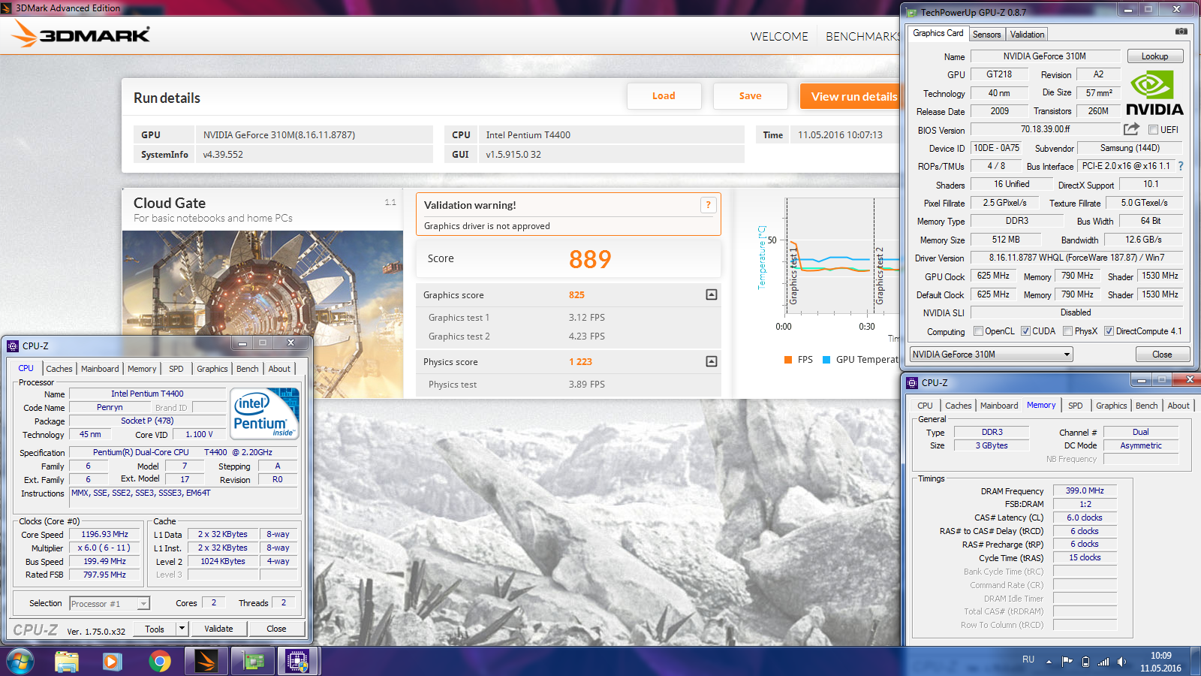
Task: Click the BIOS version share/export icon in GPU-Z
Action: [x=1131, y=129]
